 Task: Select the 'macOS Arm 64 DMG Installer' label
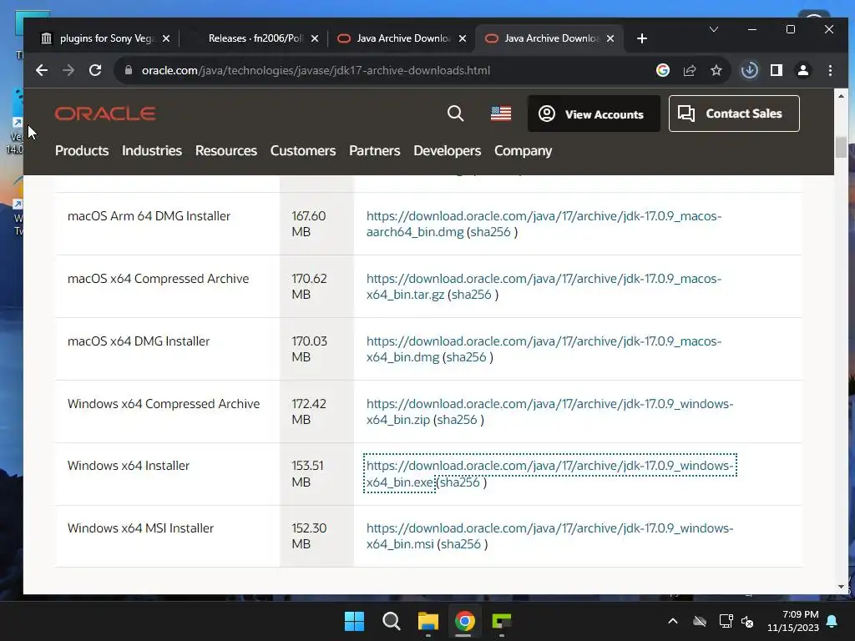[149, 216]
